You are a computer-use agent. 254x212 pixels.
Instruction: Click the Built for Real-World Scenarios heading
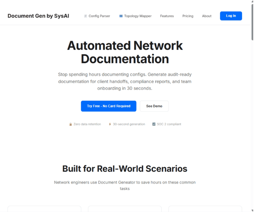(125, 169)
